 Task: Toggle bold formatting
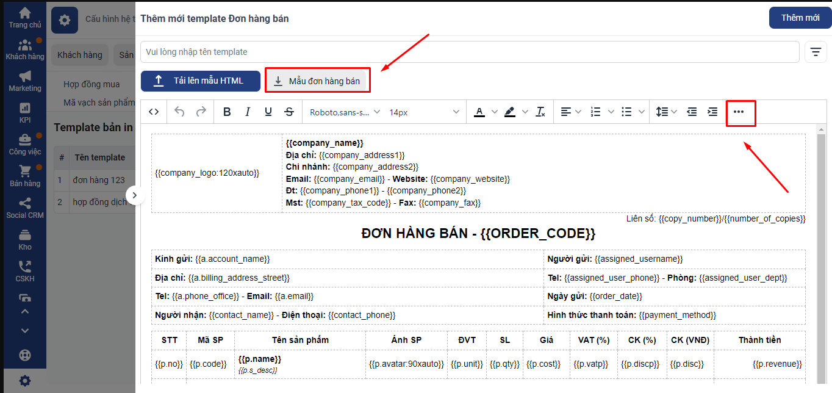227,112
